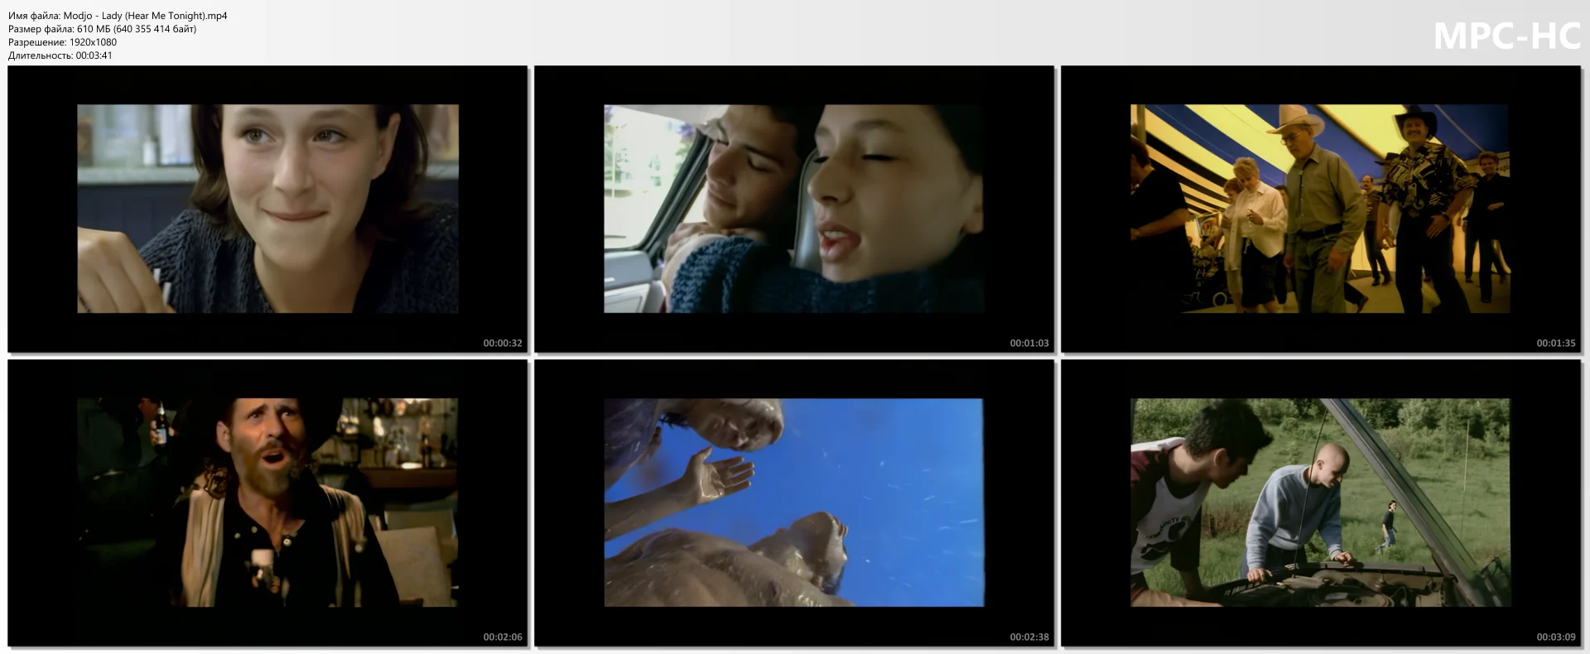The image size is (1590, 654).
Task: Select the resolution line 1920x1080
Action: tap(62, 42)
